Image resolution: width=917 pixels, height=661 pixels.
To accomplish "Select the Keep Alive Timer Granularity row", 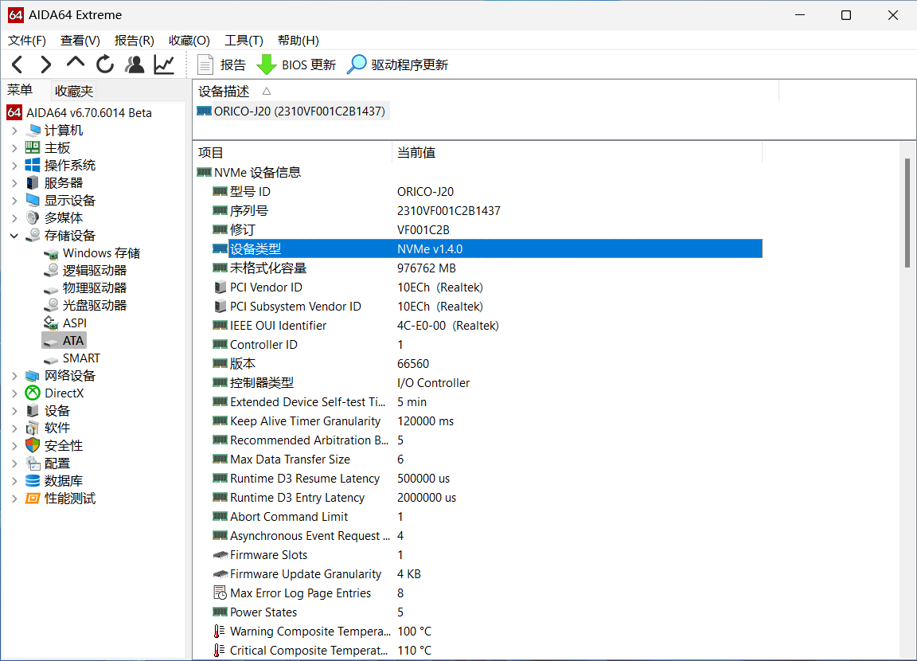I will (x=486, y=421).
